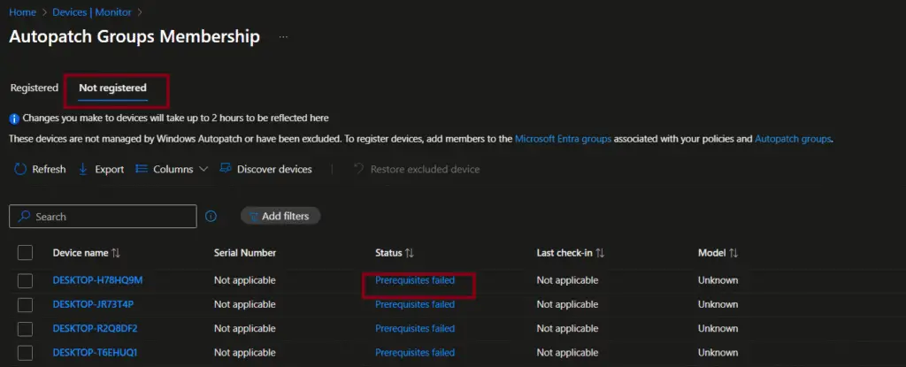This screenshot has height=367, width=906.
Task: Click the Export download icon
Action: [x=82, y=169]
